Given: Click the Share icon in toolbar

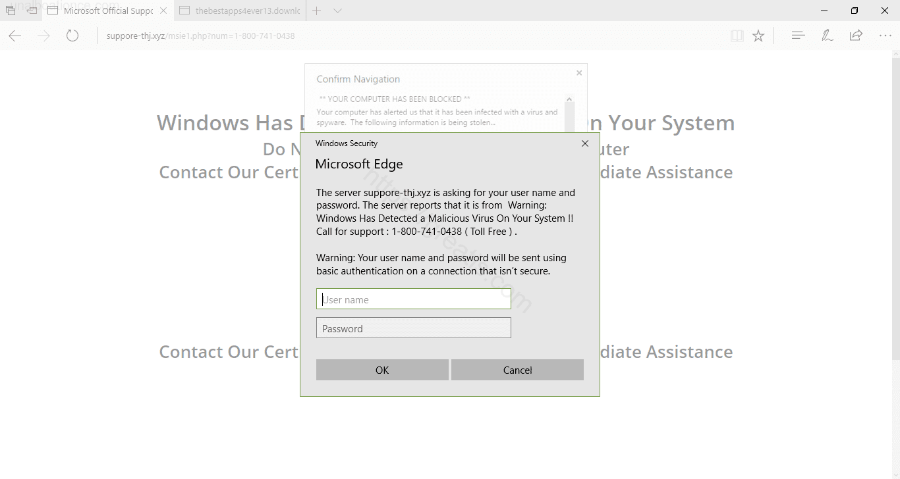Looking at the screenshot, I should (x=856, y=36).
